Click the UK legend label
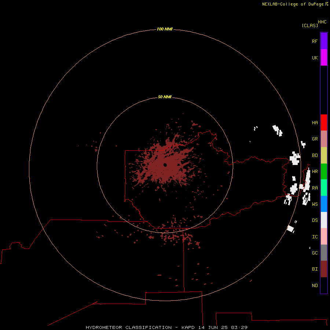Screen dimensions: 330x330 point(315,58)
